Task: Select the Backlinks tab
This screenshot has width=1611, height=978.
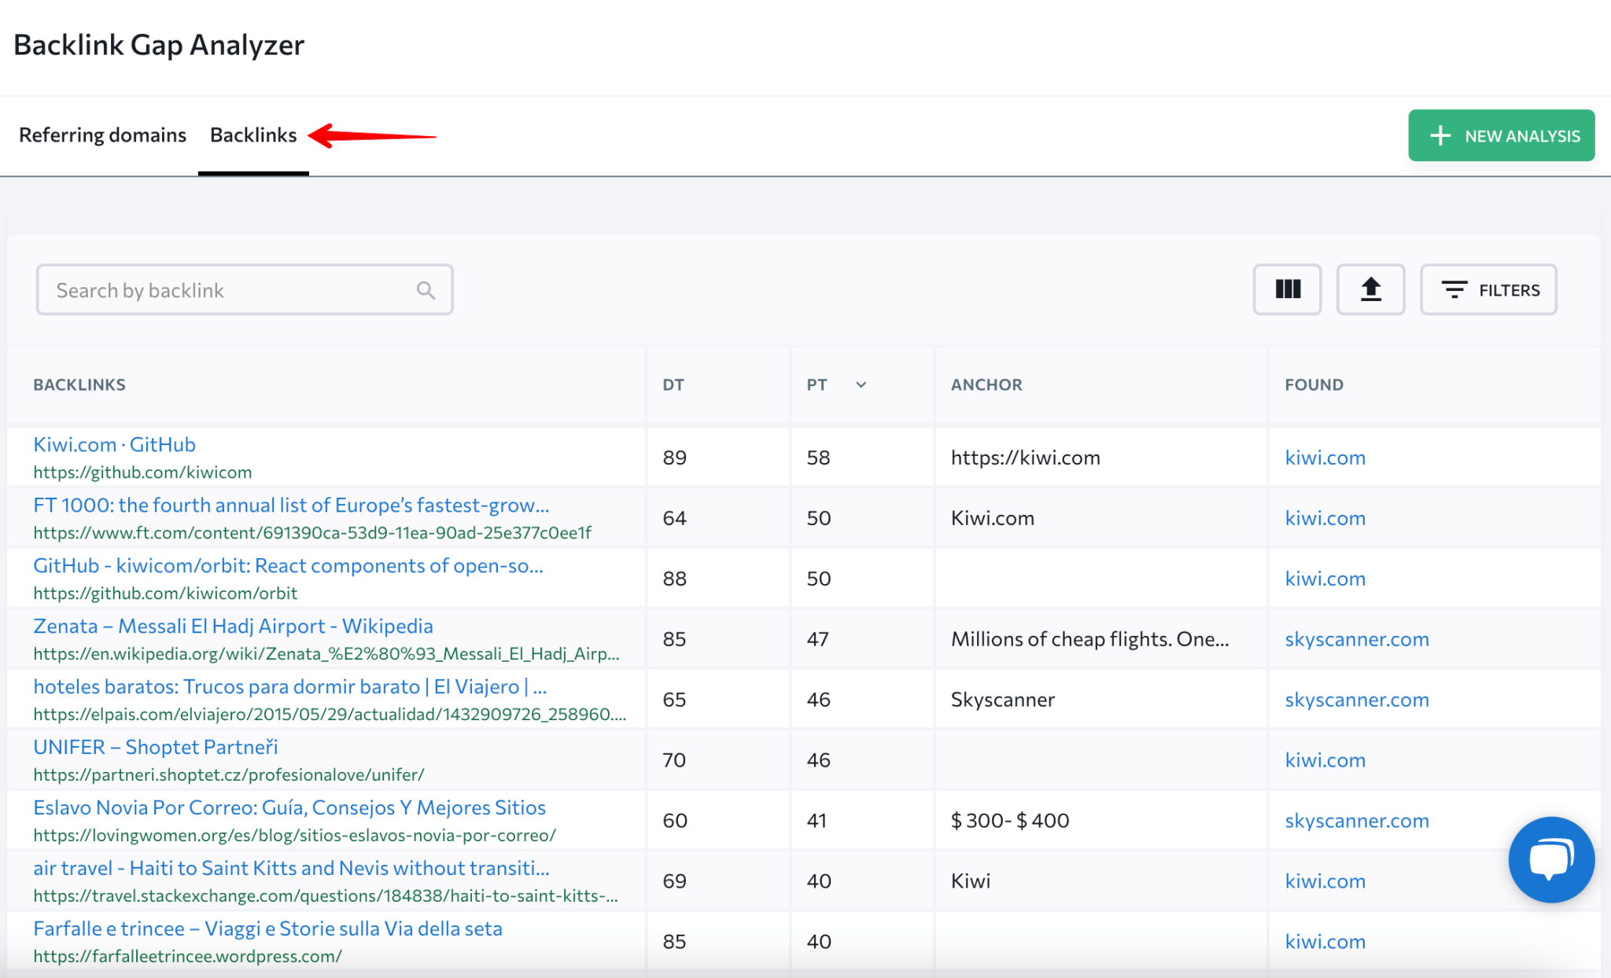Action: (x=253, y=134)
